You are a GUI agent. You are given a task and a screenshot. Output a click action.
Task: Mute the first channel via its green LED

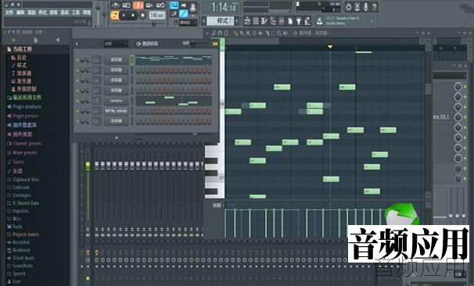pyautogui.click(x=77, y=60)
